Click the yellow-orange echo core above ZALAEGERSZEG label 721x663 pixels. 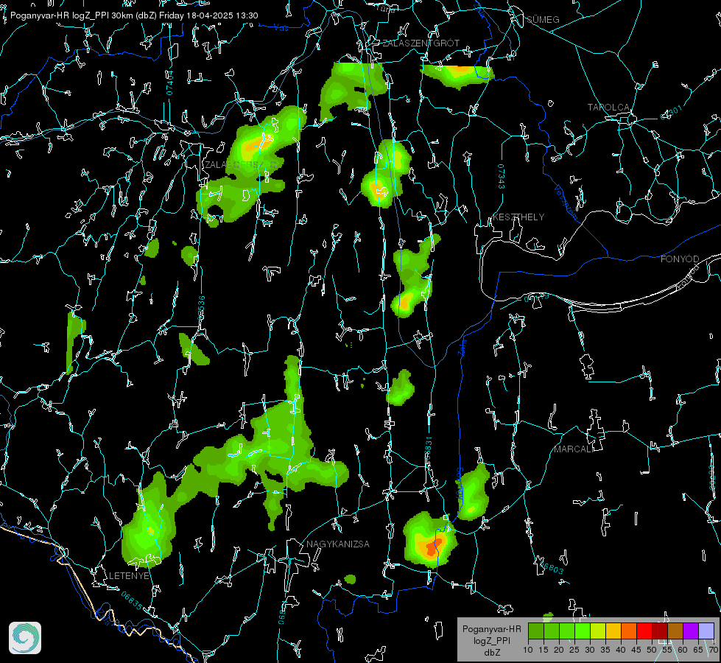tap(258, 144)
